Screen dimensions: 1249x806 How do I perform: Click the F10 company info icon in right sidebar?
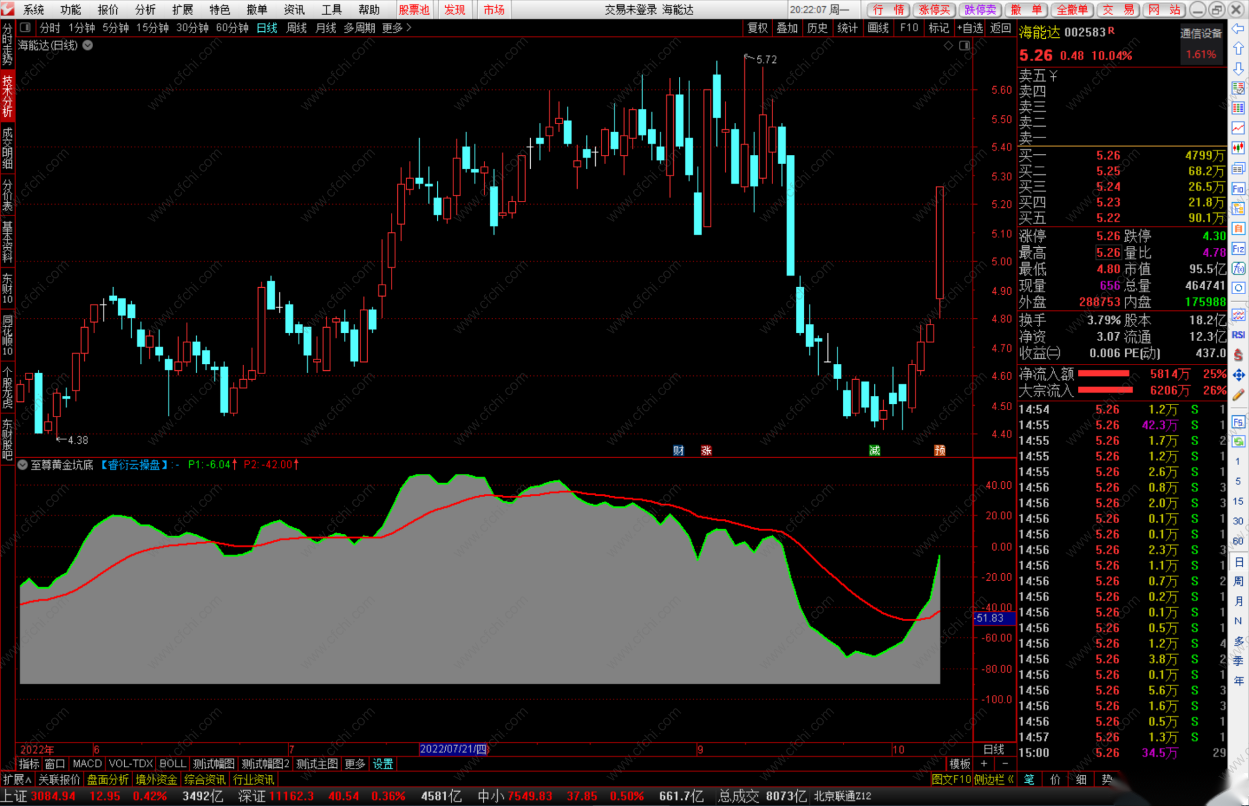coord(1238,189)
